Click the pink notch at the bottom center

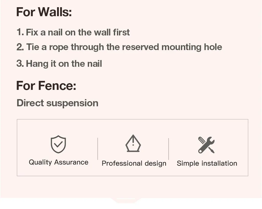tap(126, 200)
